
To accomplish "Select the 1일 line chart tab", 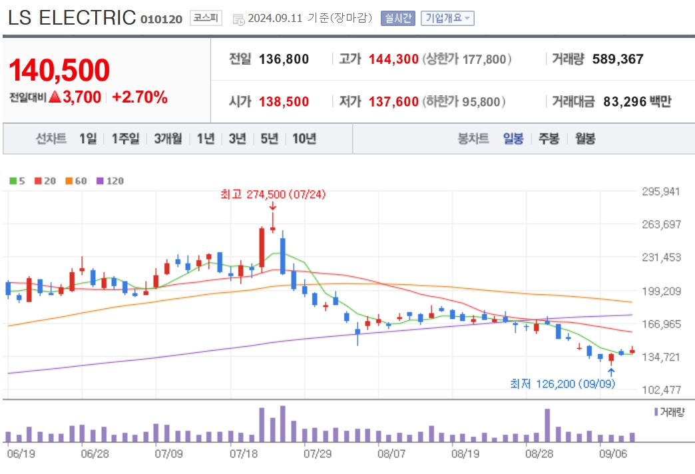I will (88, 138).
